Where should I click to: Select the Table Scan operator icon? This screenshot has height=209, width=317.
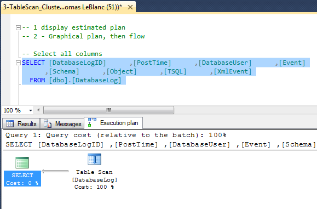94,160
